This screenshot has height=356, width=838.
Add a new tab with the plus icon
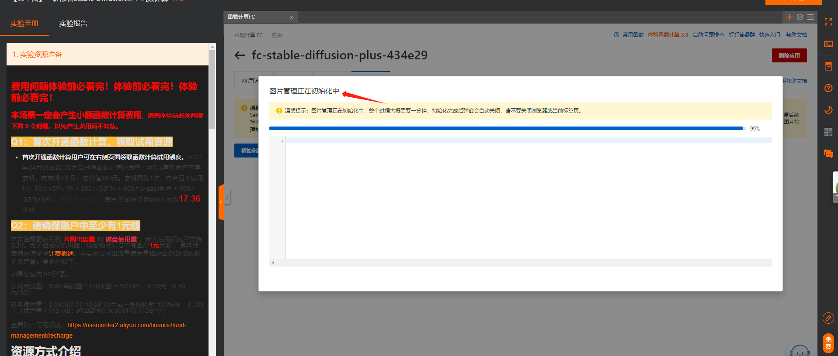coord(789,17)
